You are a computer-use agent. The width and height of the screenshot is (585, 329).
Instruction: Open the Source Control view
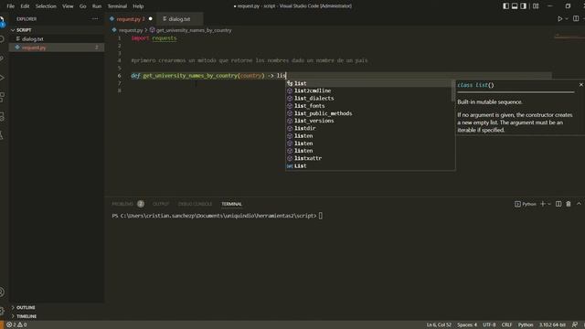[x=2, y=58]
